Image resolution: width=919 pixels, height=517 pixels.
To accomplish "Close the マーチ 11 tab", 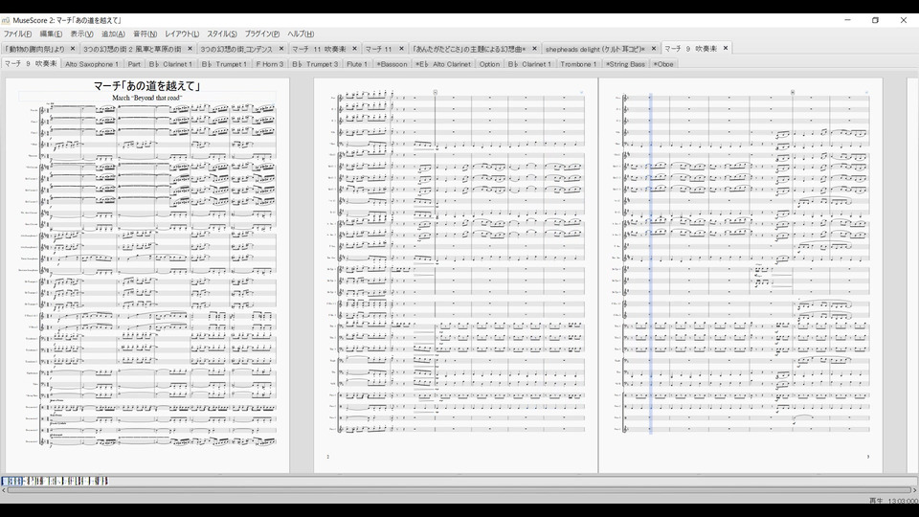I will pos(401,49).
